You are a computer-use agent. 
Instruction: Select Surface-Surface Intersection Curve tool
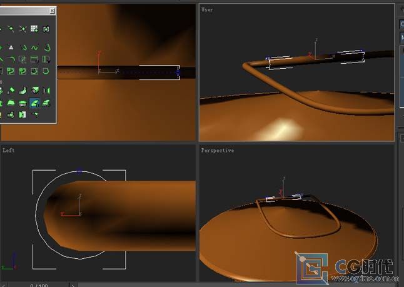click(23, 59)
